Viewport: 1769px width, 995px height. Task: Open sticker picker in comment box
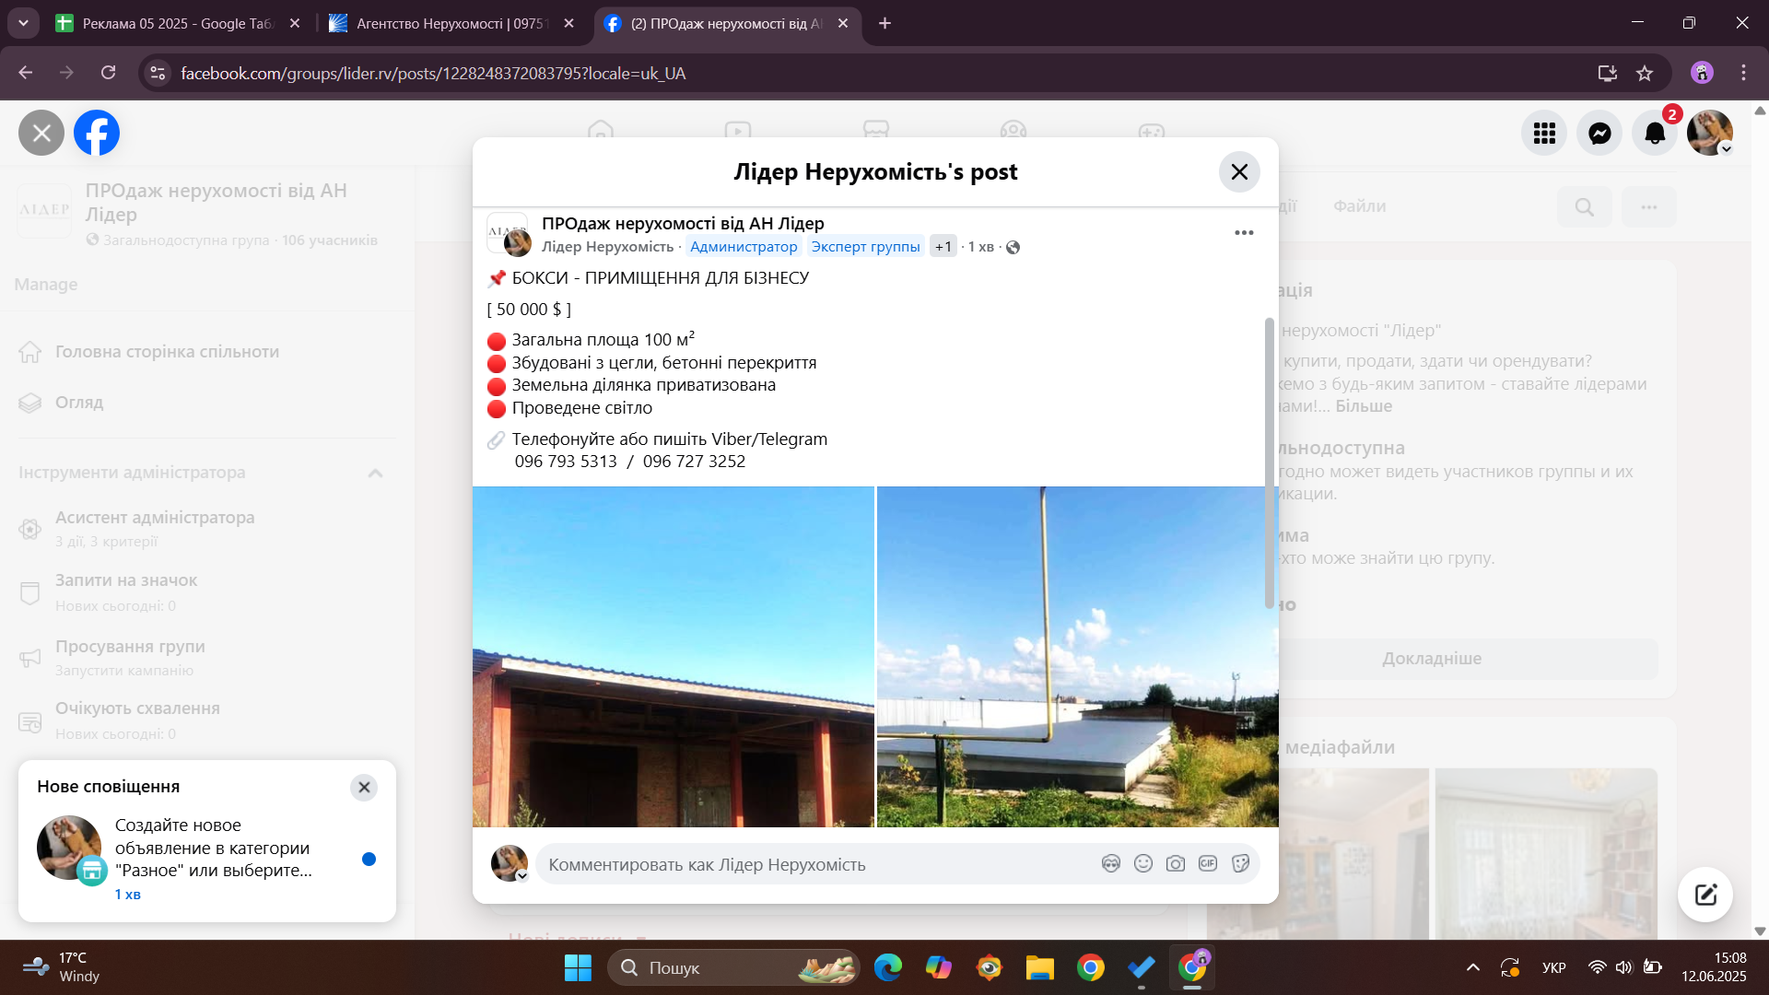1240,863
